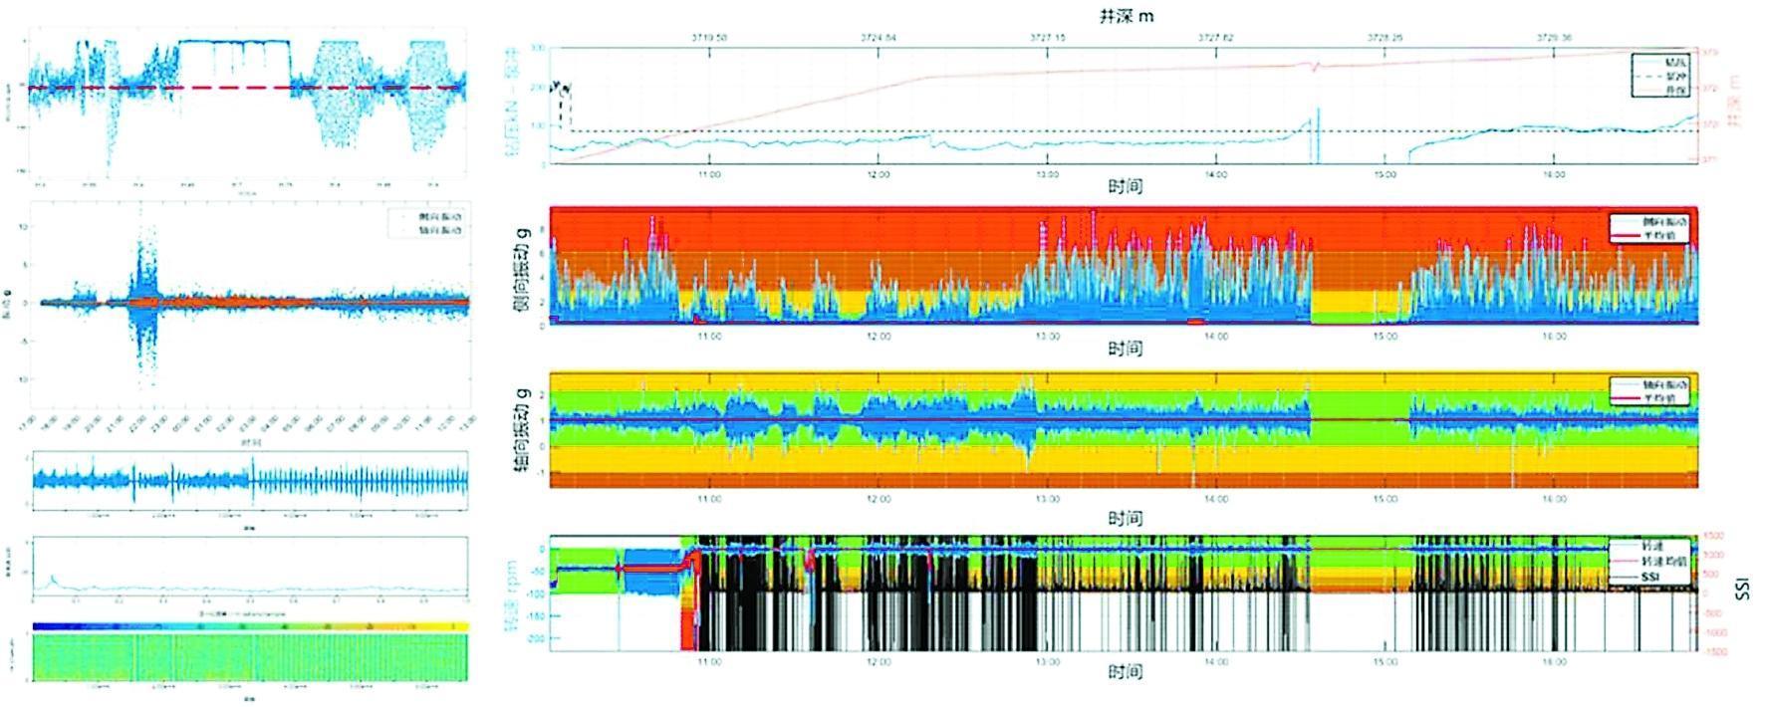
Task: Click the 井深 m title above the top chart
Action: pyautogui.click(x=1126, y=16)
